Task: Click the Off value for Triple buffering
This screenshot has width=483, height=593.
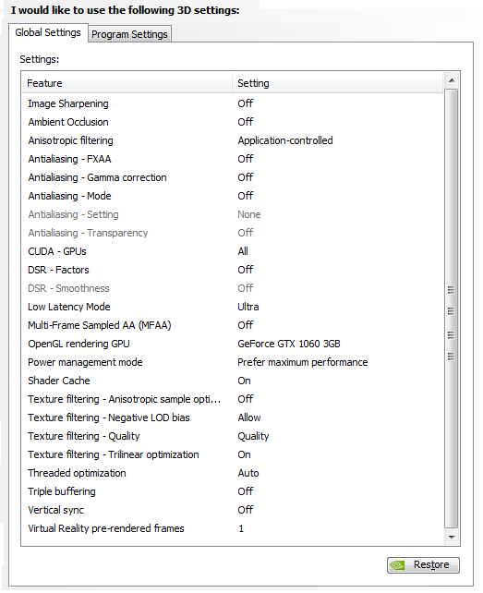Action: pos(245,491)
